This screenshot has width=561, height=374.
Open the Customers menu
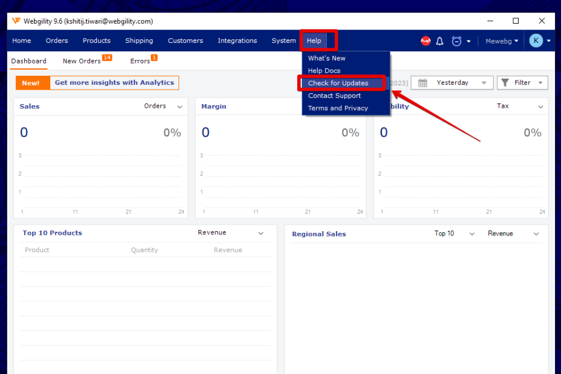point(185,41)
